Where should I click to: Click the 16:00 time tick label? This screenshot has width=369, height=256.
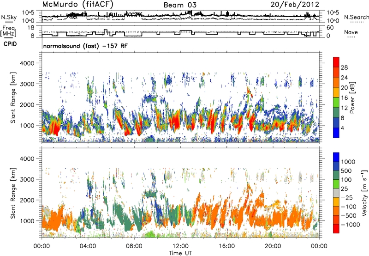[226, 246]
